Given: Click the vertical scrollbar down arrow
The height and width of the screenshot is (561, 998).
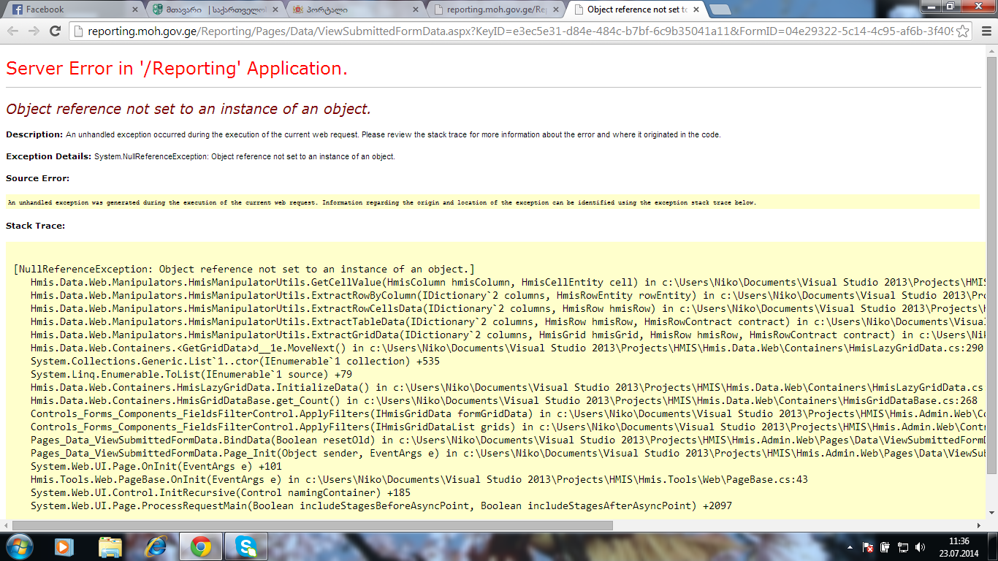Looking at the screenshot, I should point(991,514).
